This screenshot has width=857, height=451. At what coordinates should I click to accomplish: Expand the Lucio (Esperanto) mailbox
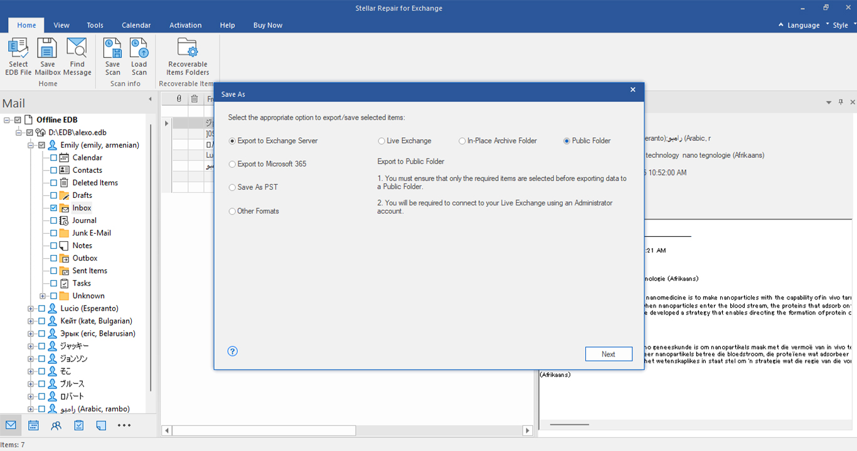point(30,308)
